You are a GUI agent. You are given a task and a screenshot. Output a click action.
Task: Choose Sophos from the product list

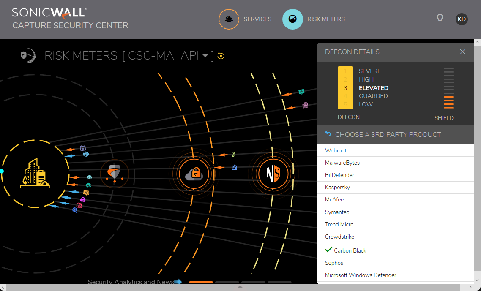click(x=395, y=263)
